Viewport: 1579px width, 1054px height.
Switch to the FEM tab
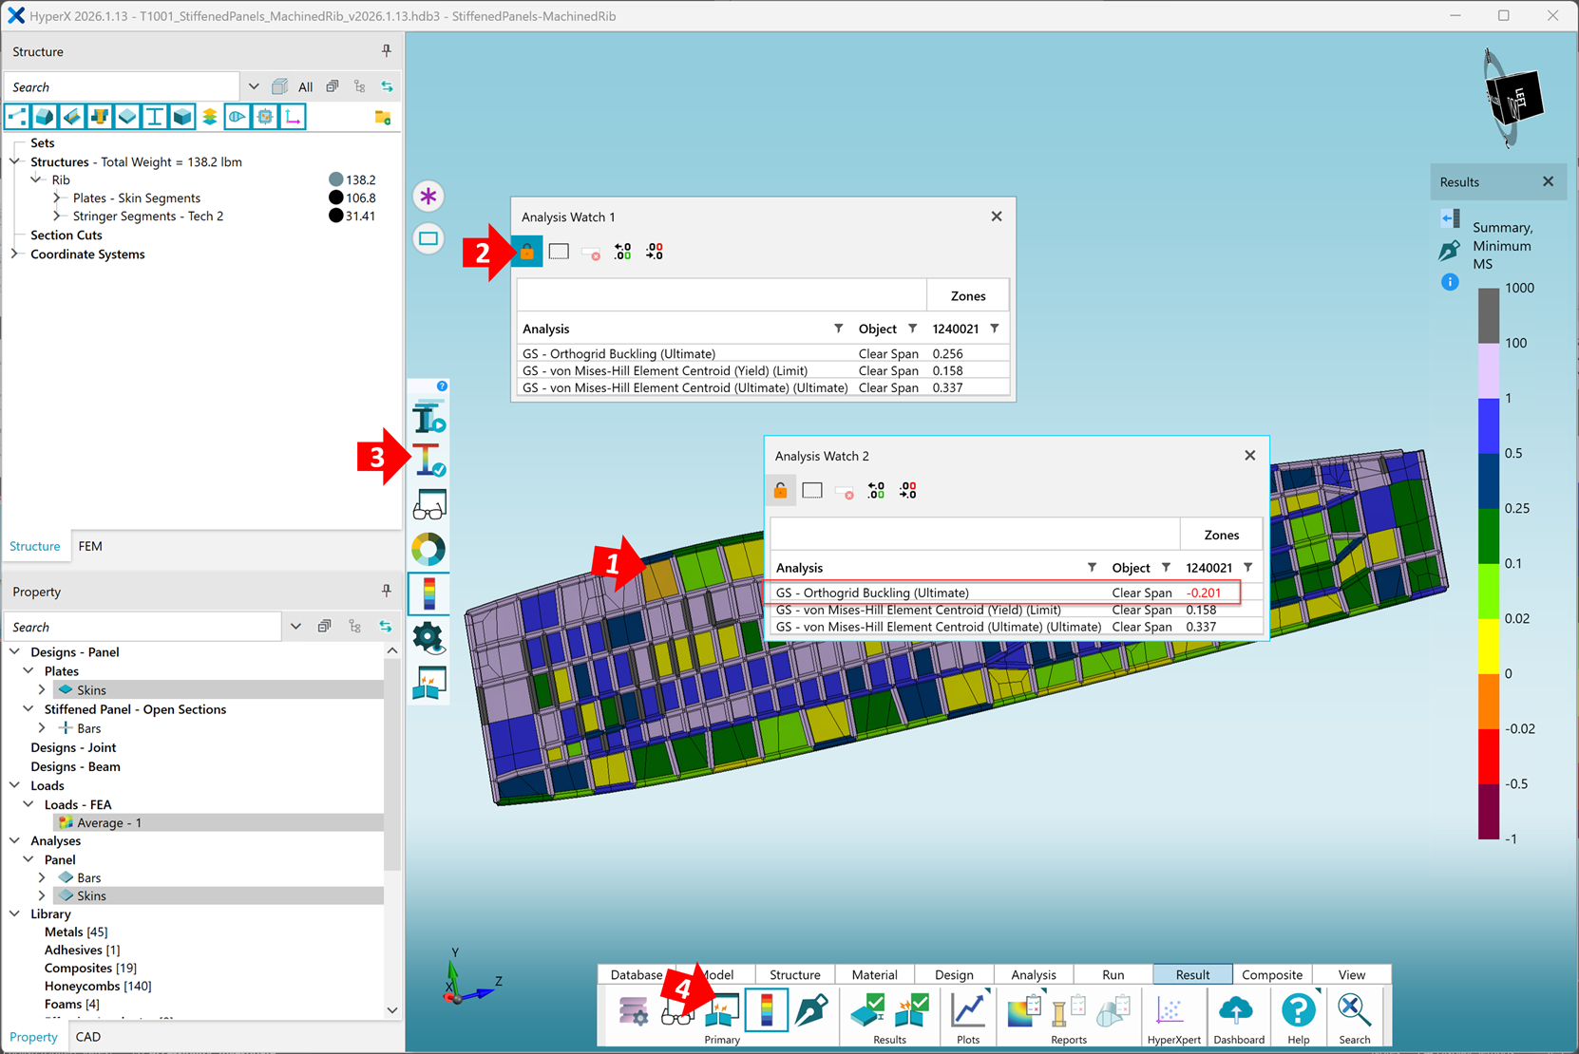(90, 546)
